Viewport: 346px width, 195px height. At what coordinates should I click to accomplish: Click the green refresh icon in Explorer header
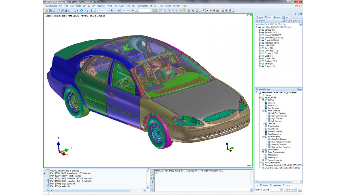294,21
